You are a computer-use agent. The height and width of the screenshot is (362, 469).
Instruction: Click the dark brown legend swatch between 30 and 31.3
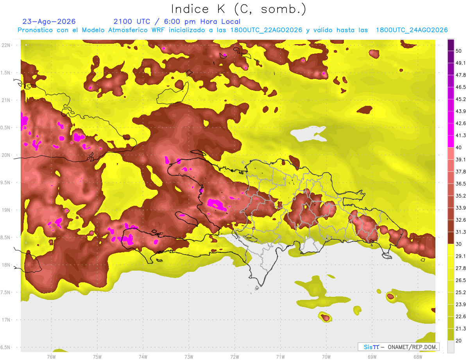tap(451, 238)
